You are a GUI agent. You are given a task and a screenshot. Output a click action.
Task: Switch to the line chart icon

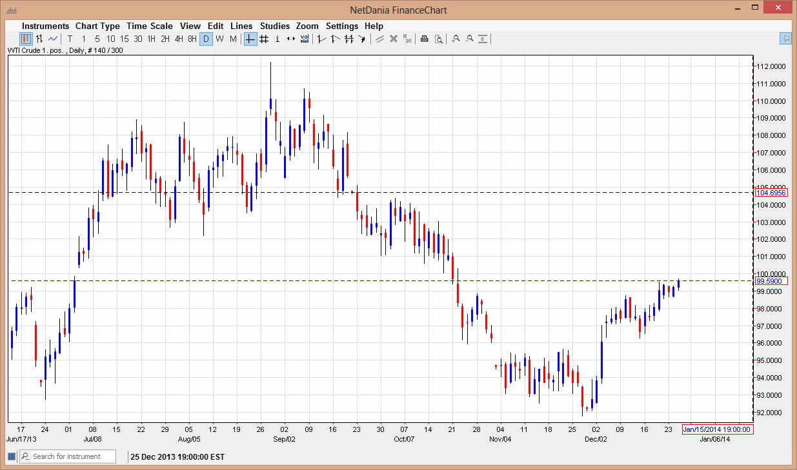click(x=53, y=39)
